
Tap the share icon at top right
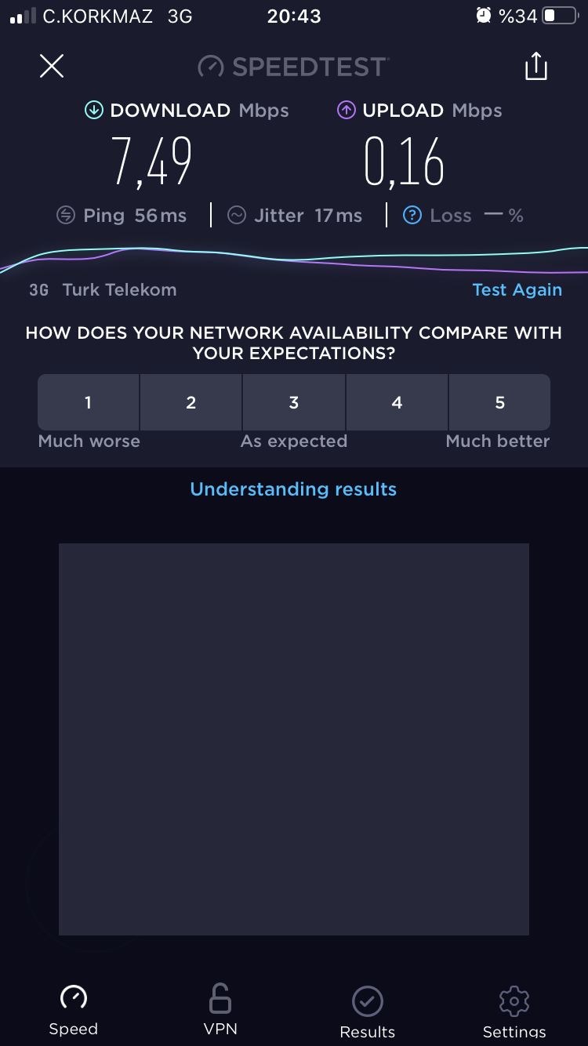536,66
